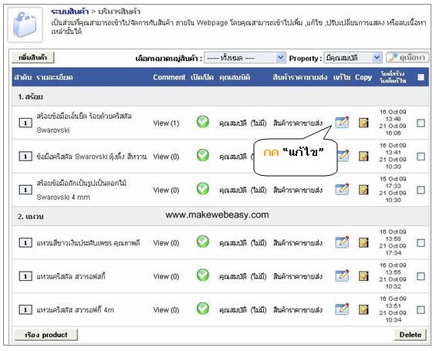Click the edit icon for Swarovski 4 mm bracelet
This screenshot has width=436, height=351.
pyautogui.click(x=342, y=190)
